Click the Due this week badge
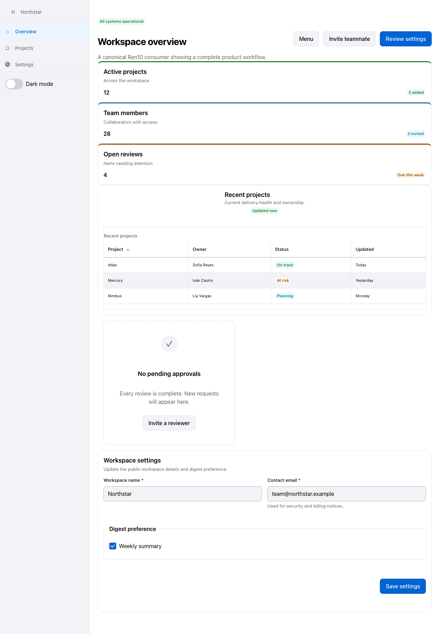Screen dimensions: 440x634 [x=410, y=175]
